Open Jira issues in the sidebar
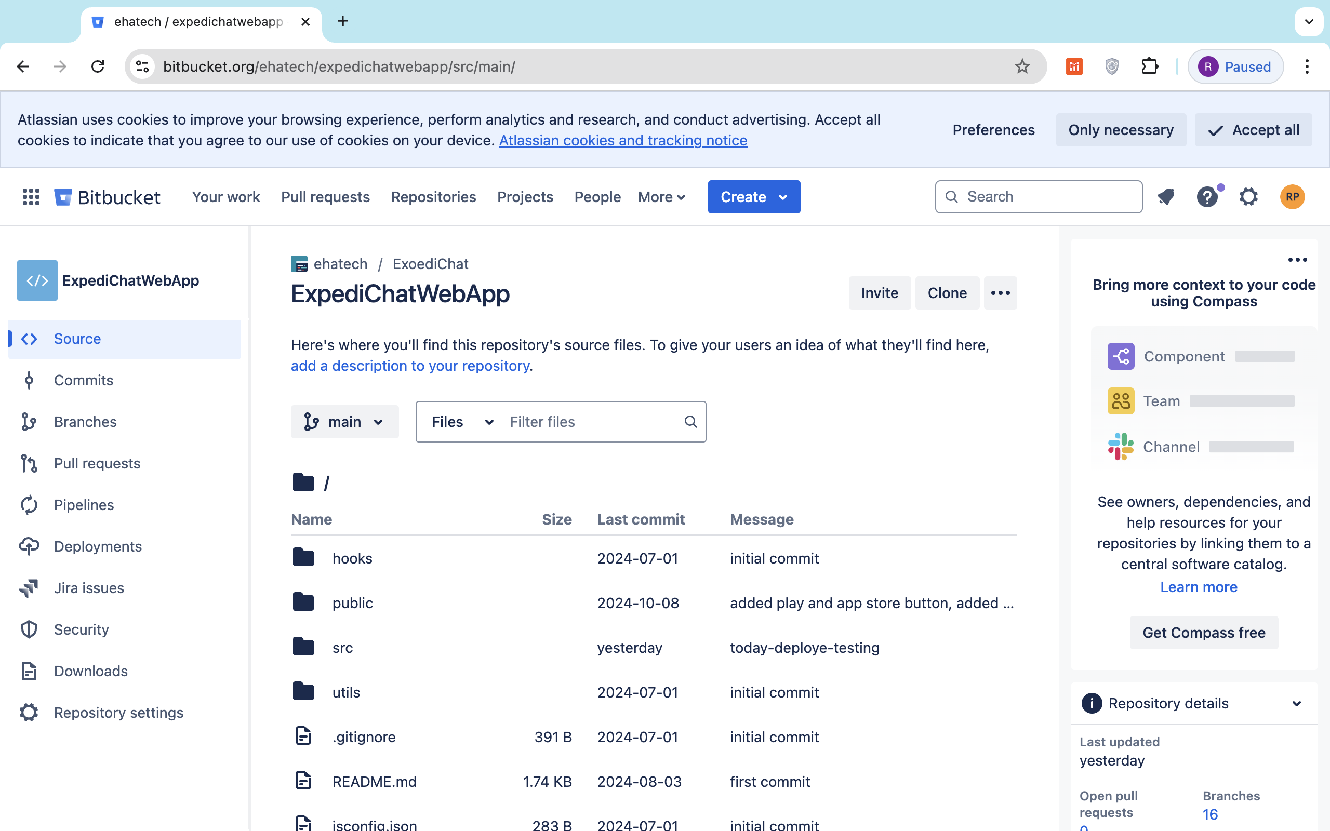1330x831 pixels. click(88, 587)
